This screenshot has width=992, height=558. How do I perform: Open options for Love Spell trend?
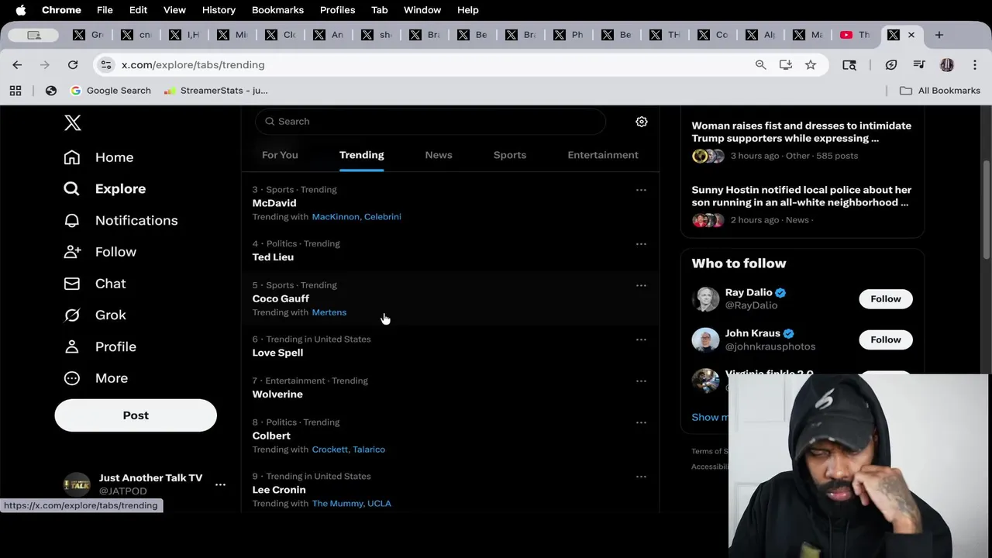[x=641, y=339]
